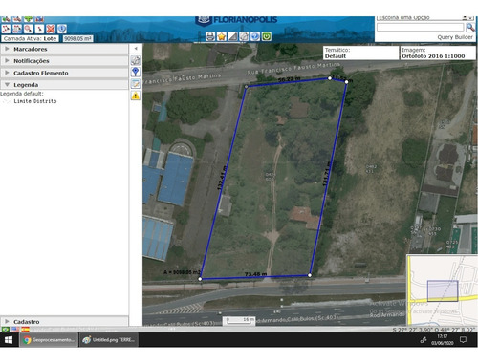Click the blue map pin marker icon
This screenshot has width=478, height=364.
(136, 72)
